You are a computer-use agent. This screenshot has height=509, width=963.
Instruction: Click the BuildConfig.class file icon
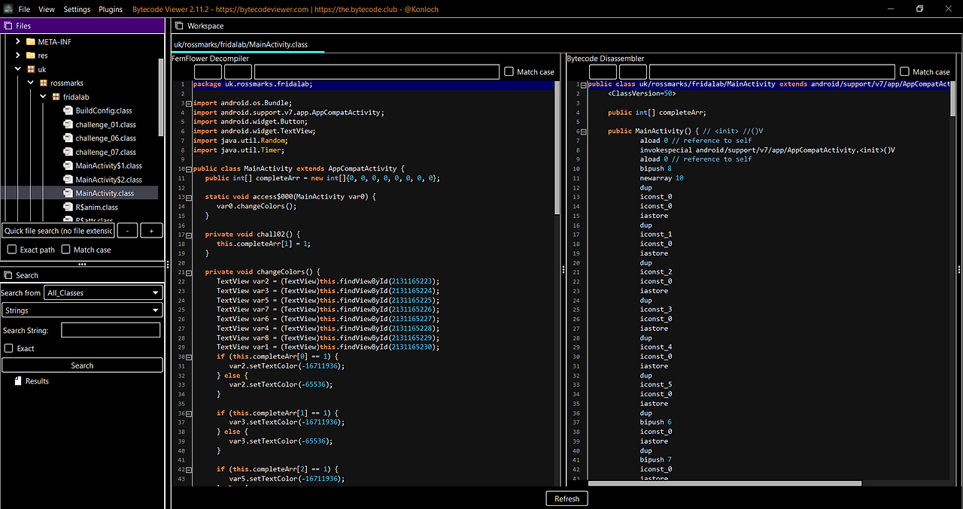pos(68,111)
